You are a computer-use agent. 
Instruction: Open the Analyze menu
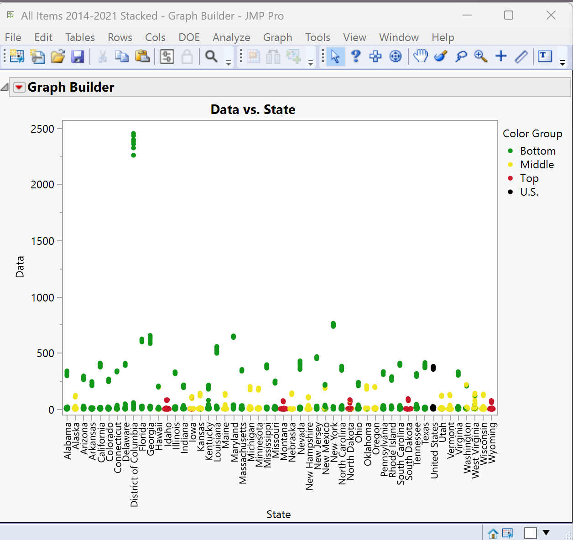click(231, 37)
